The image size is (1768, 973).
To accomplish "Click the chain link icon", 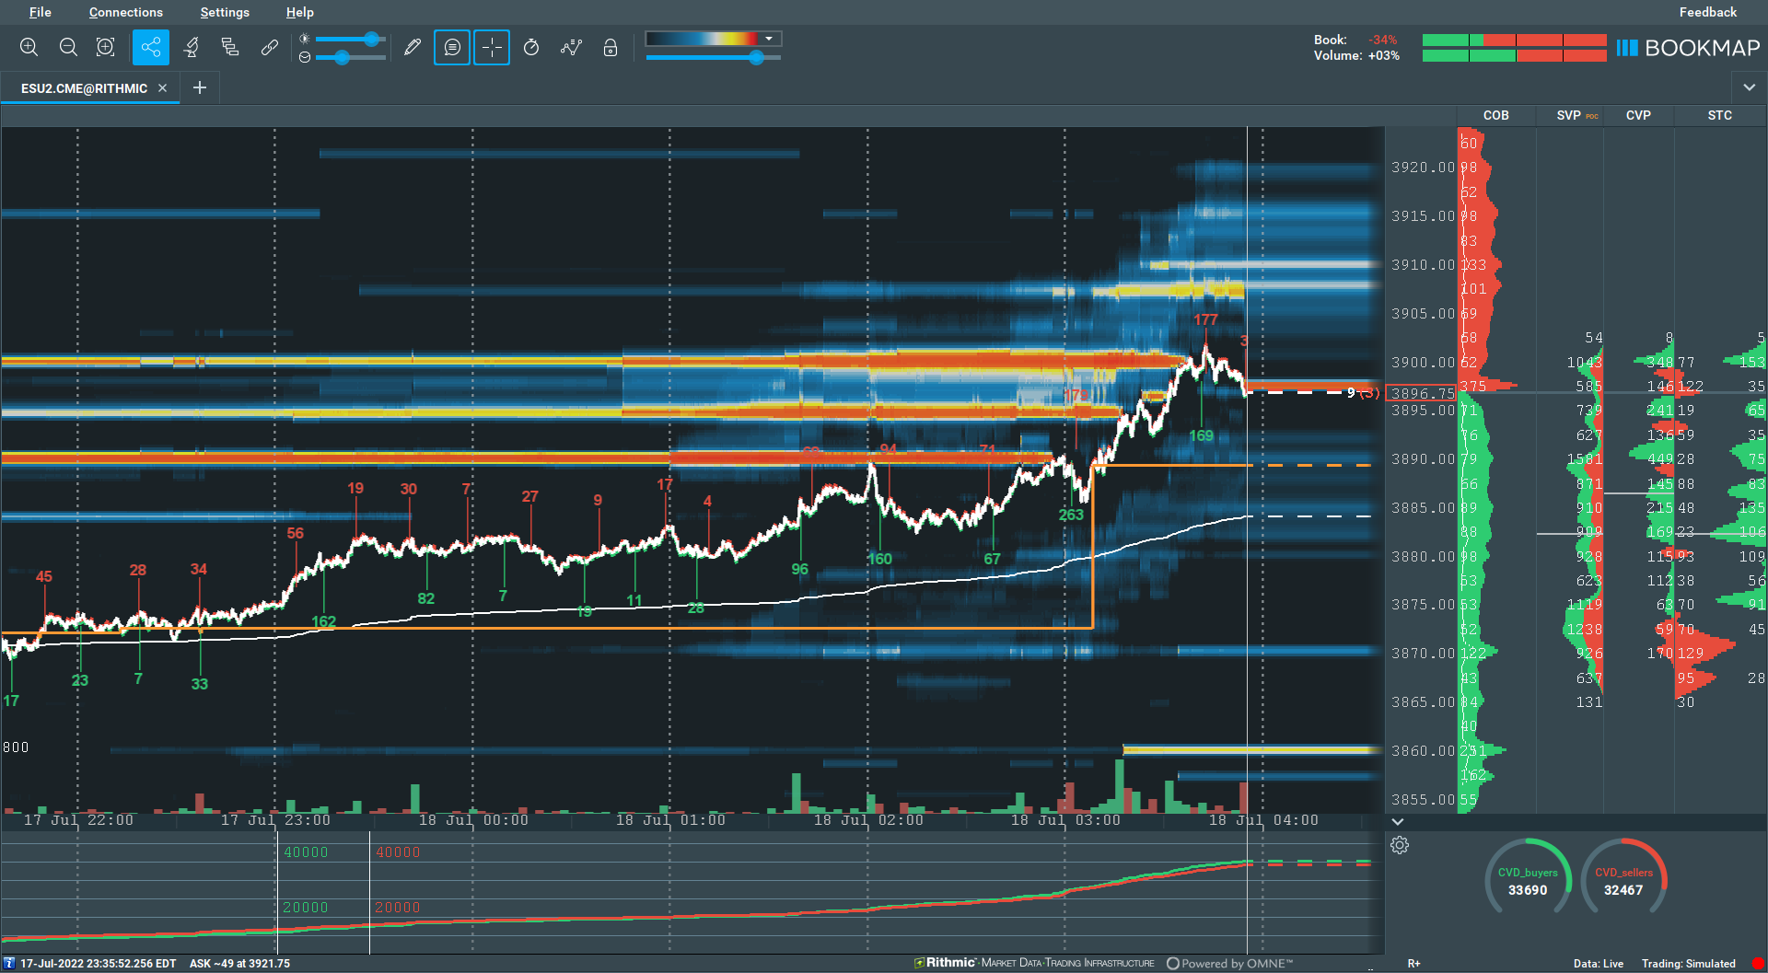I will pos(269,47).
